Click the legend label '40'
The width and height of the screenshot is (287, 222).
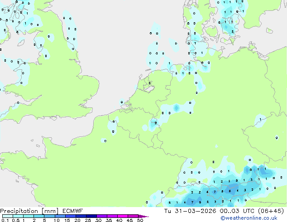point(120,220)
